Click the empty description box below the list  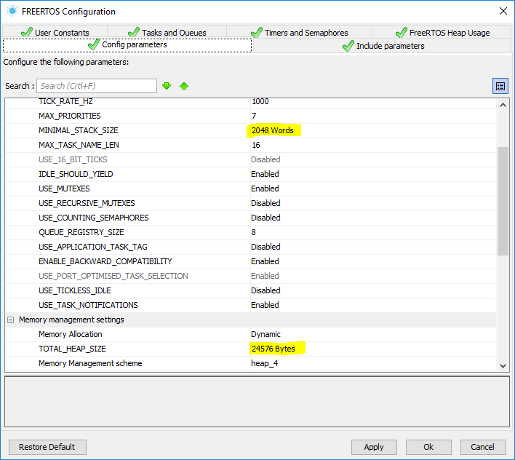(x=257, y=402)
